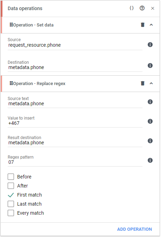Check the Every match checkbox
The height and width of the screenshot is (237, 161).
tap(11, 213)
